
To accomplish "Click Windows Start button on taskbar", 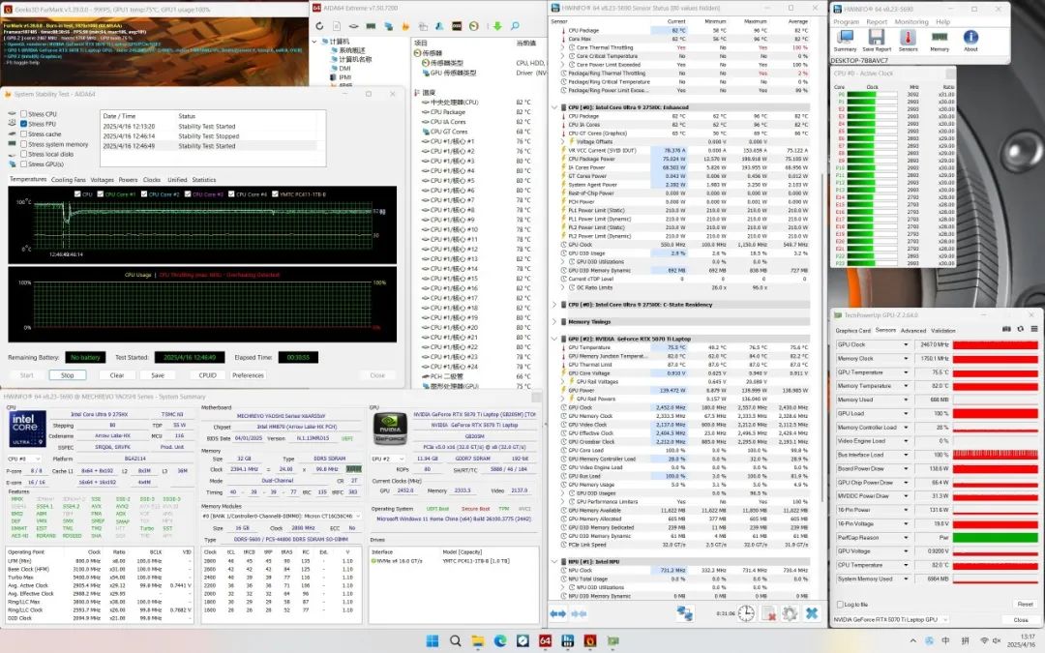I will click(x=433, y=641).
